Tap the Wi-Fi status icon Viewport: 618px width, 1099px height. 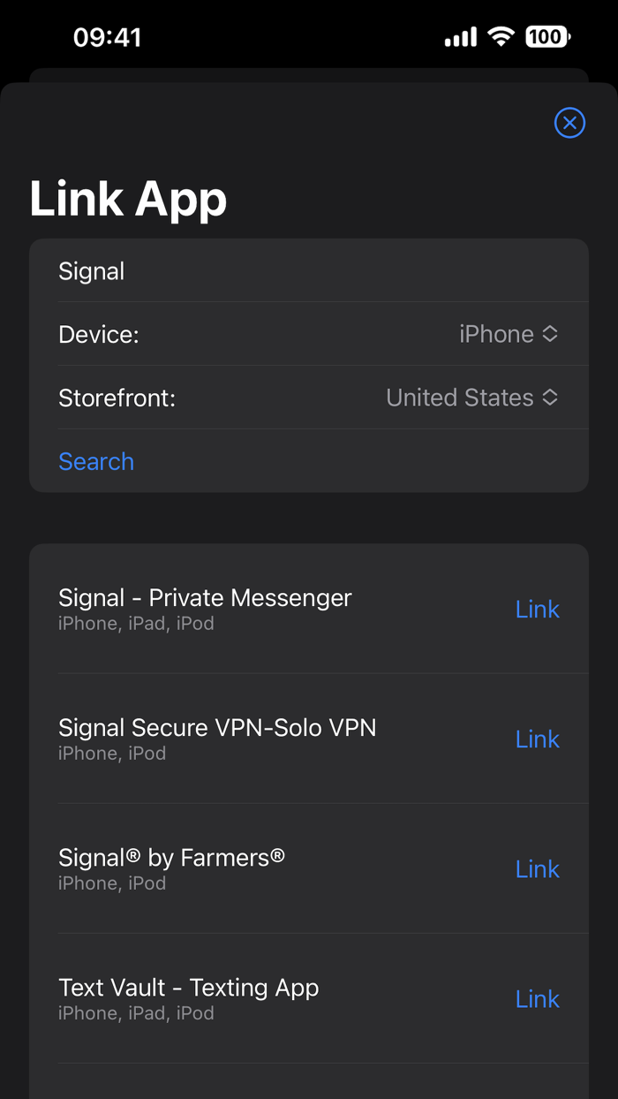click(501, 37)
